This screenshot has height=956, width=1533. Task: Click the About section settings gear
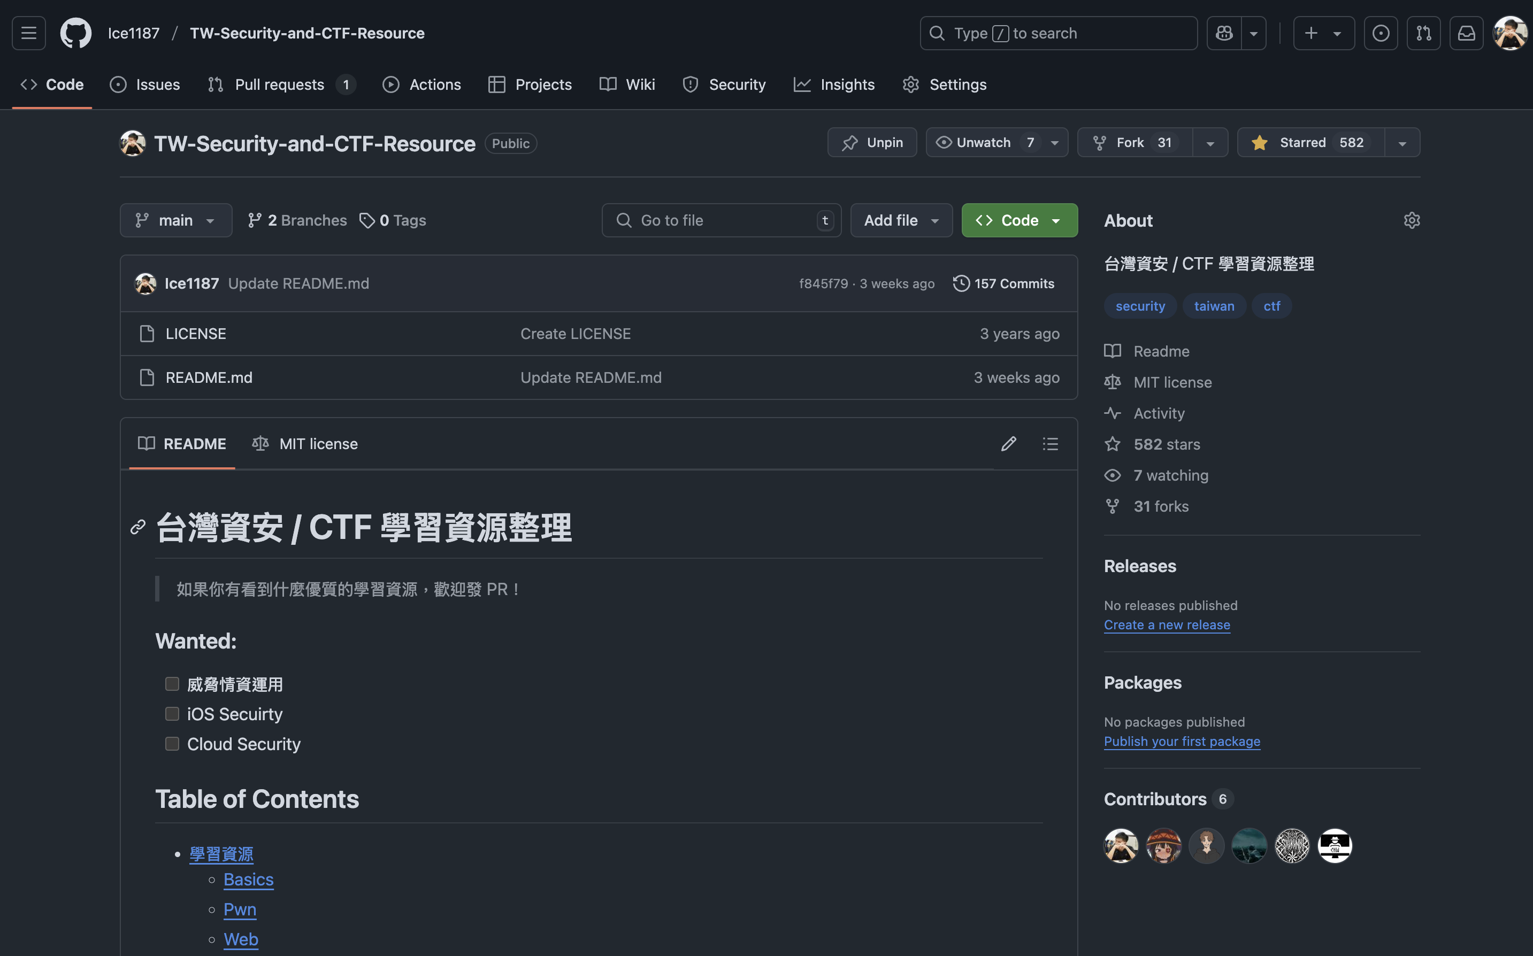(x=1412, y=220)
